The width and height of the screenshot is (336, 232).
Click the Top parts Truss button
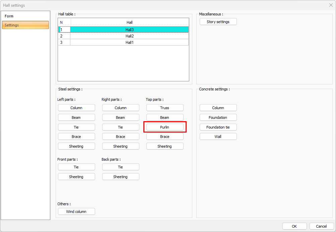pyautogui.click(x=165, y=108)
